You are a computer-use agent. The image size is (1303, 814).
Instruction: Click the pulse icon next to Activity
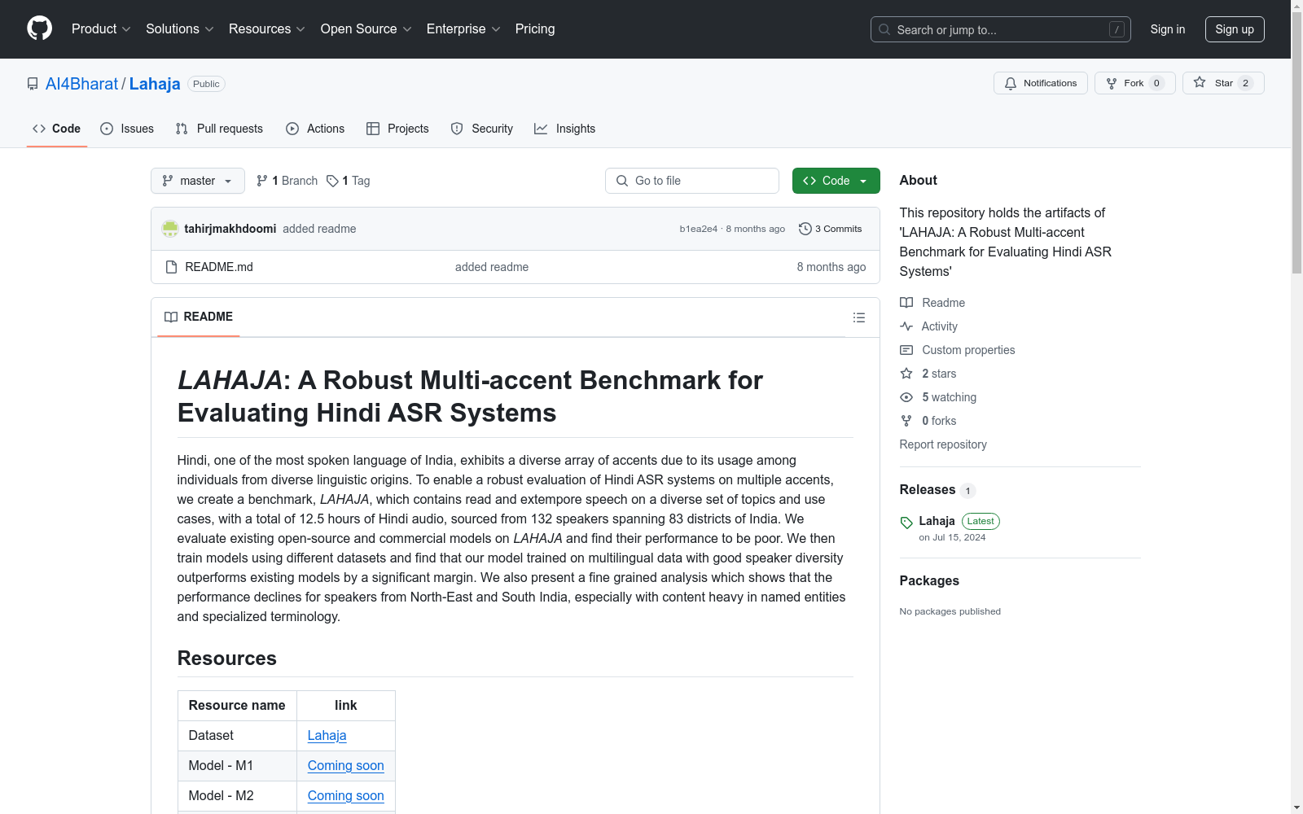906,326
